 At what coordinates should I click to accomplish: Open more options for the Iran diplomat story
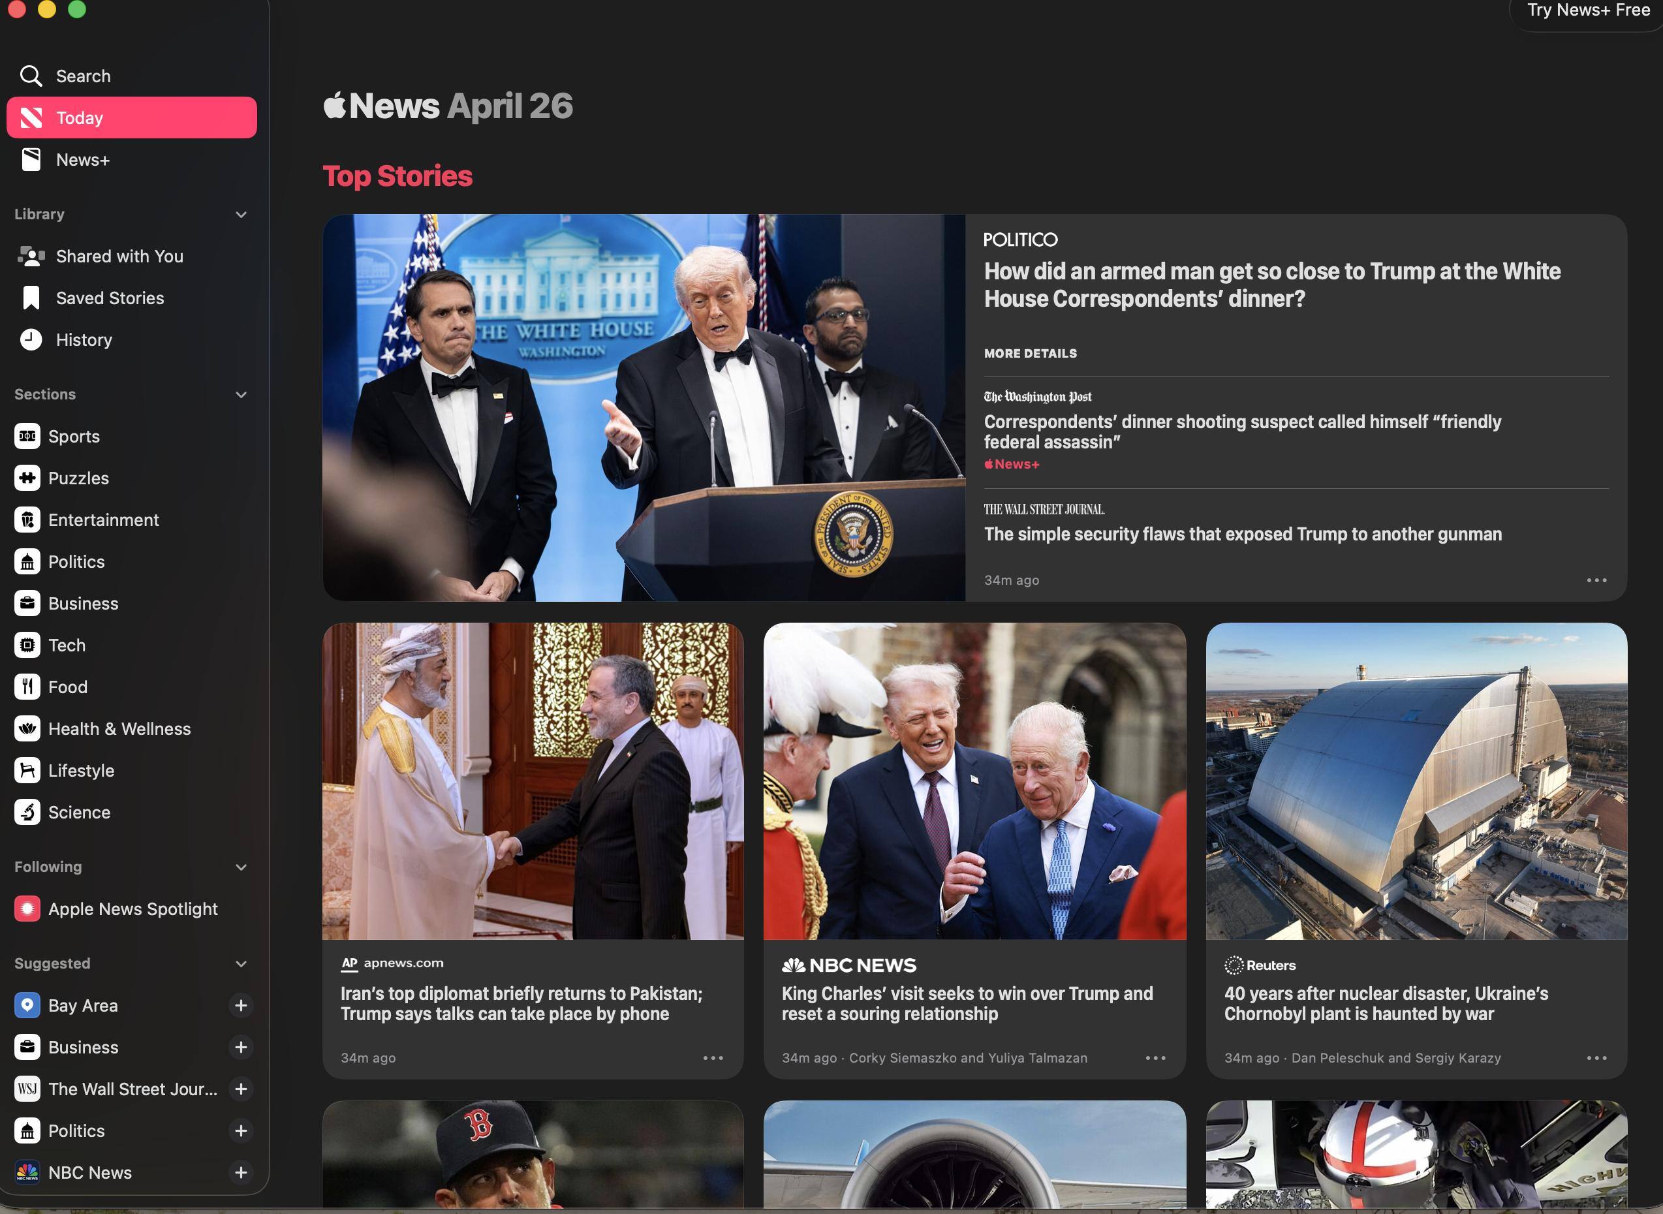(x=713, y=1058)
